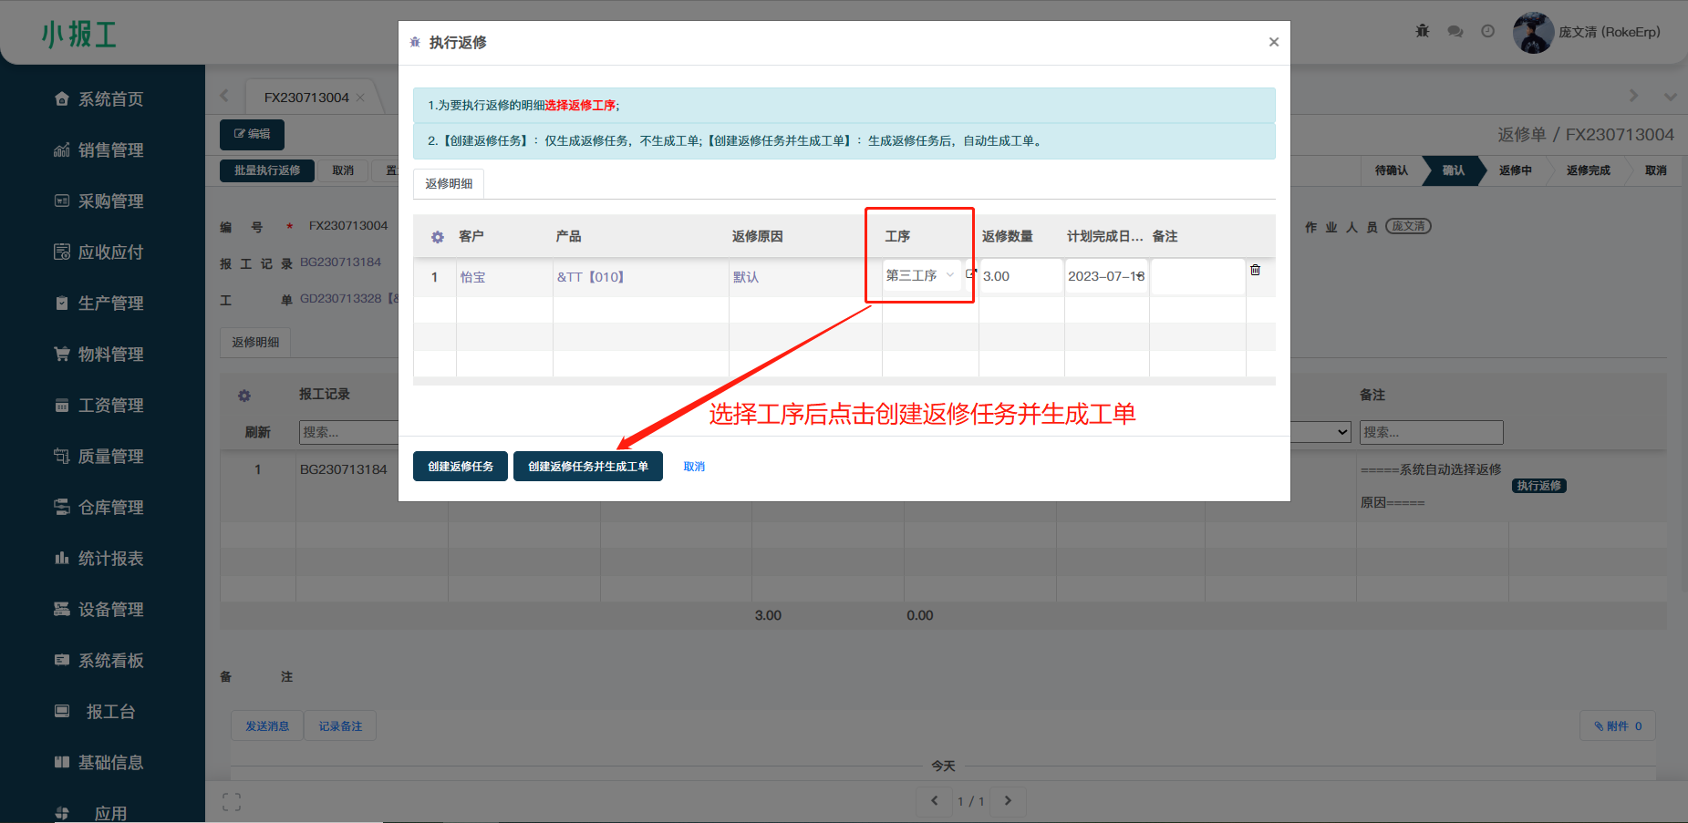This screenshot has height=823, width=1688.
Task: Click the 取消 link in dialog footer
Action: 694,467
